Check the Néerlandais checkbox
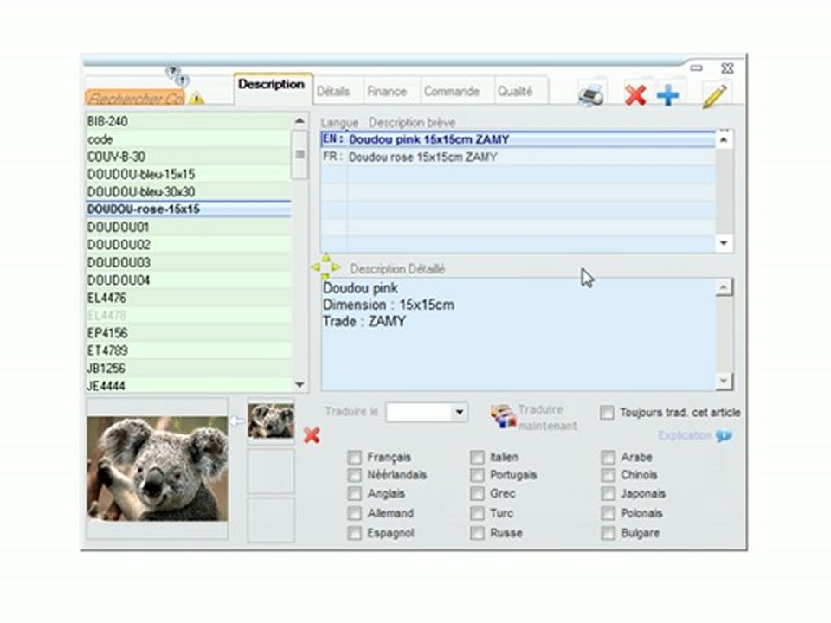Viewport: 831px width, 623px height. coord(355,475)
